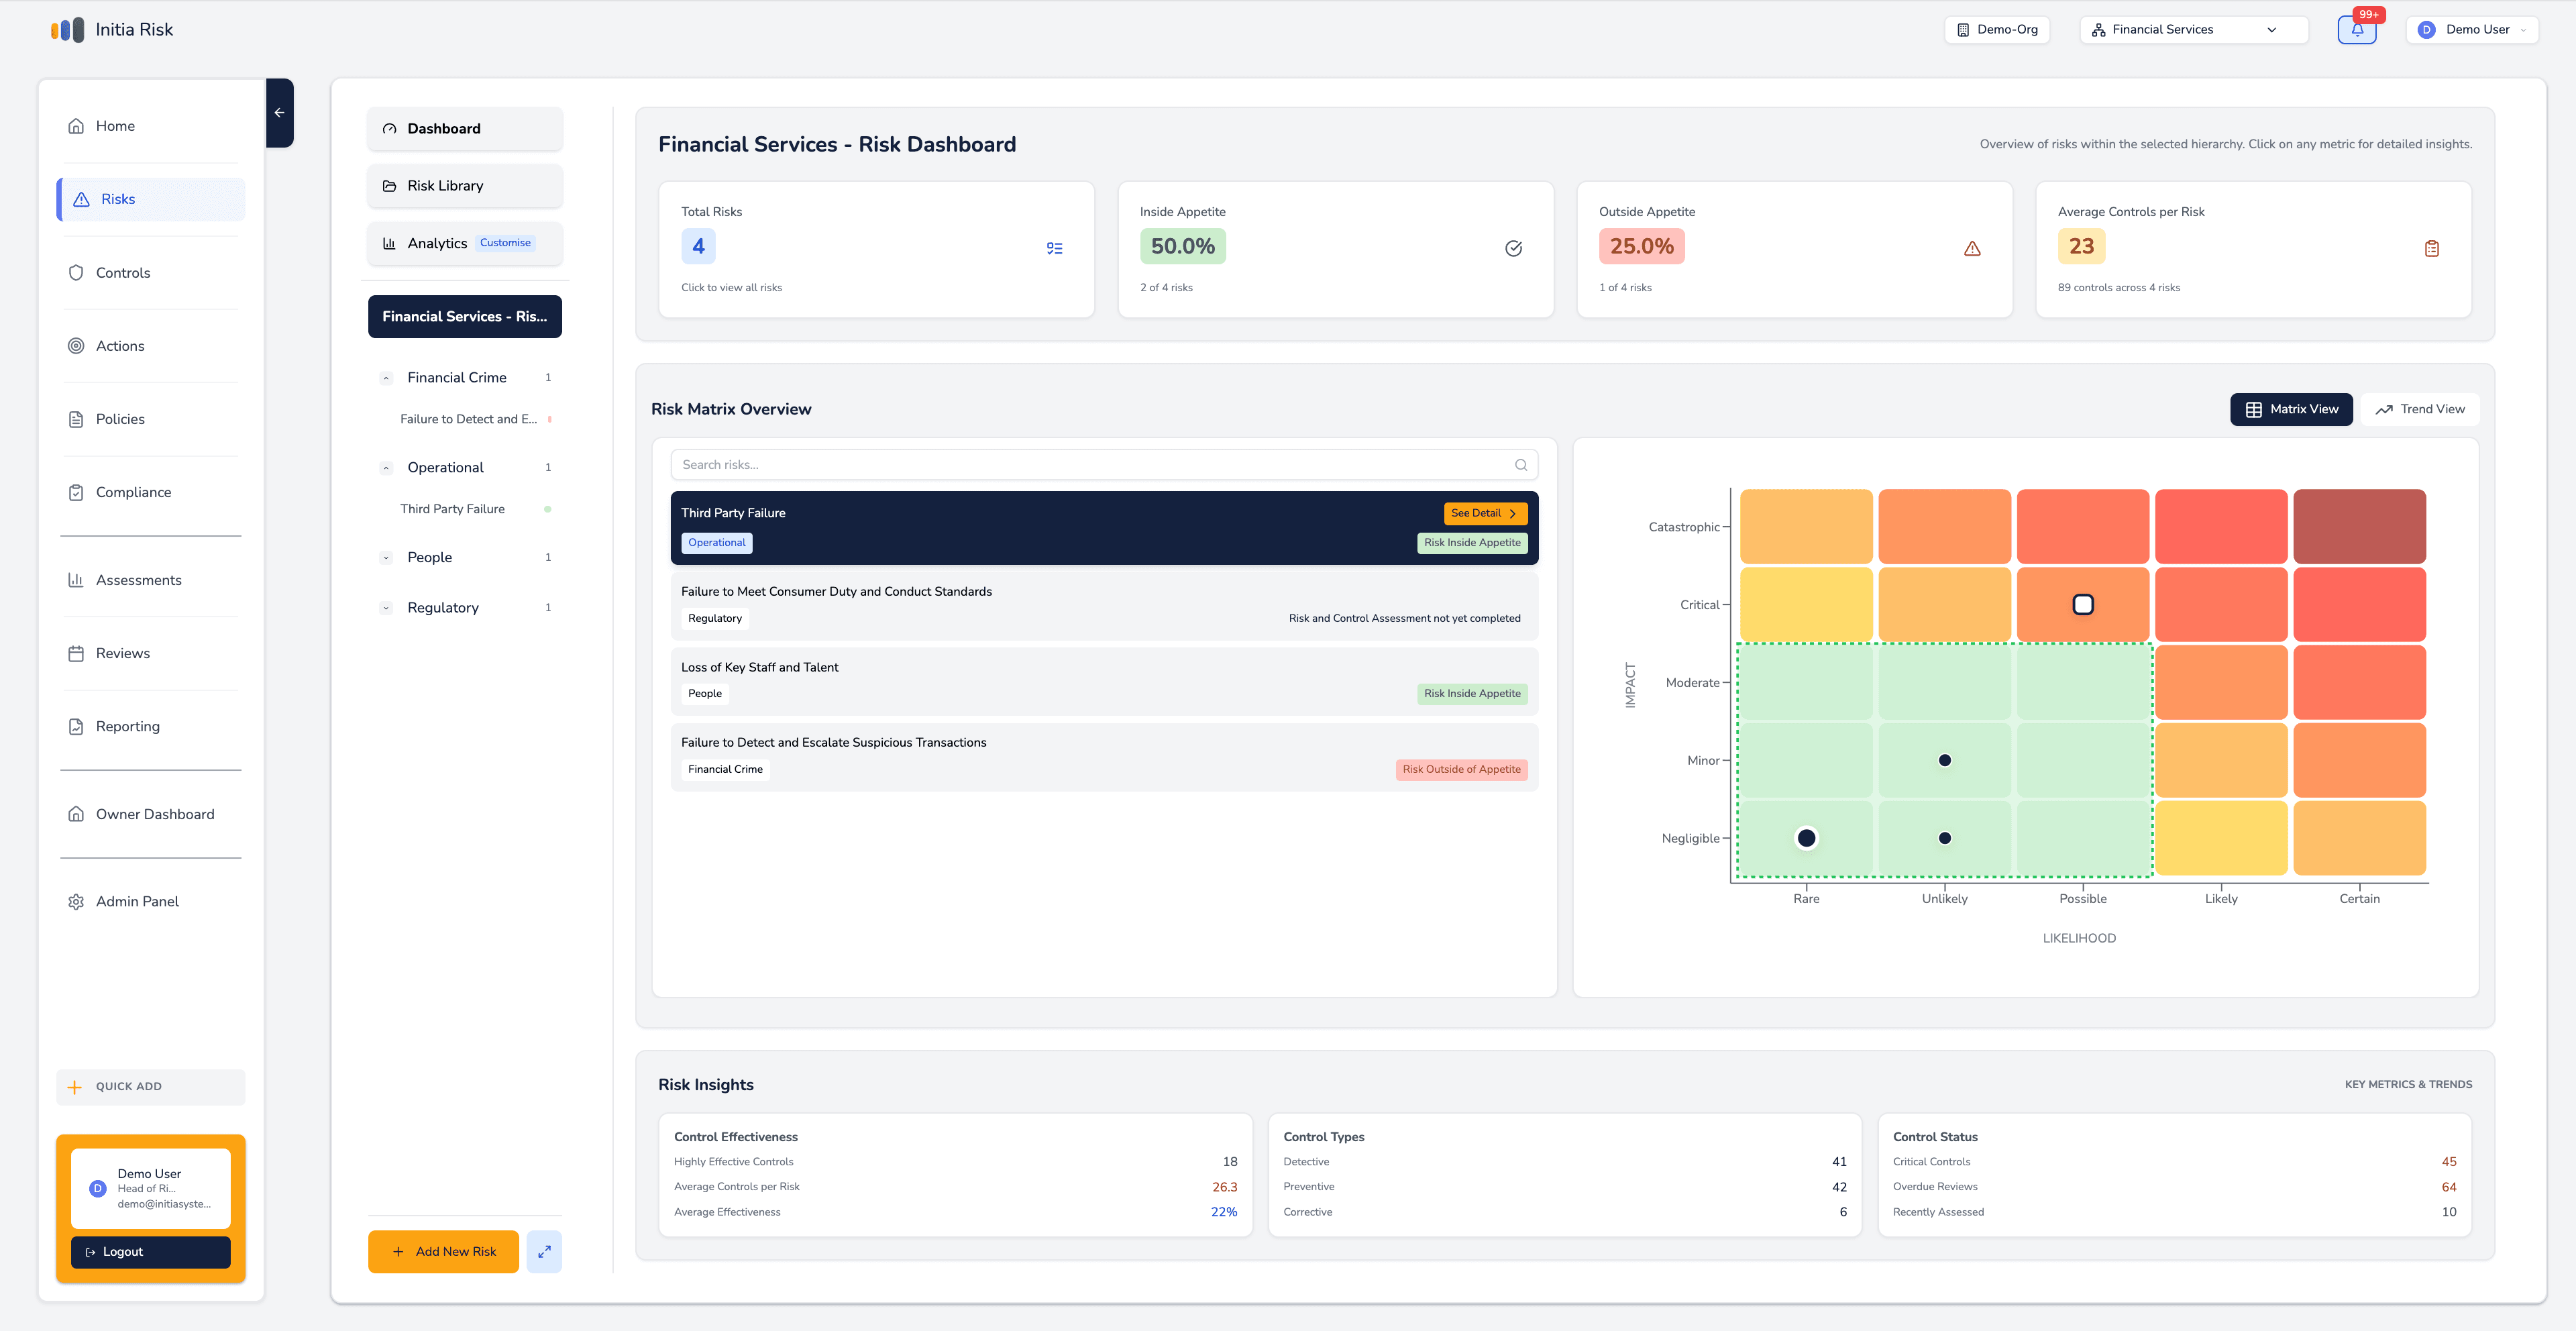The height and width of the screenshot is (1331, 2576).
Task: Open Actions in the sidebar
Action: point(151,346)
